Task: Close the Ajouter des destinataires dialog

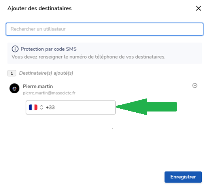Action: (x=199, y=8)
